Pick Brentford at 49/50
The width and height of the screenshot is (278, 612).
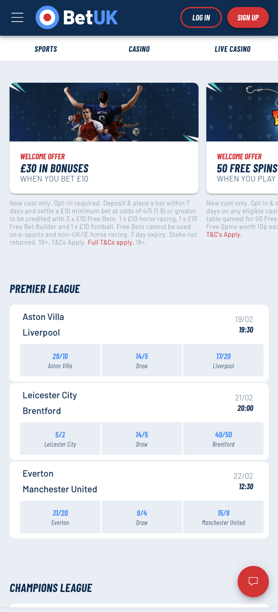pos(223,439)
